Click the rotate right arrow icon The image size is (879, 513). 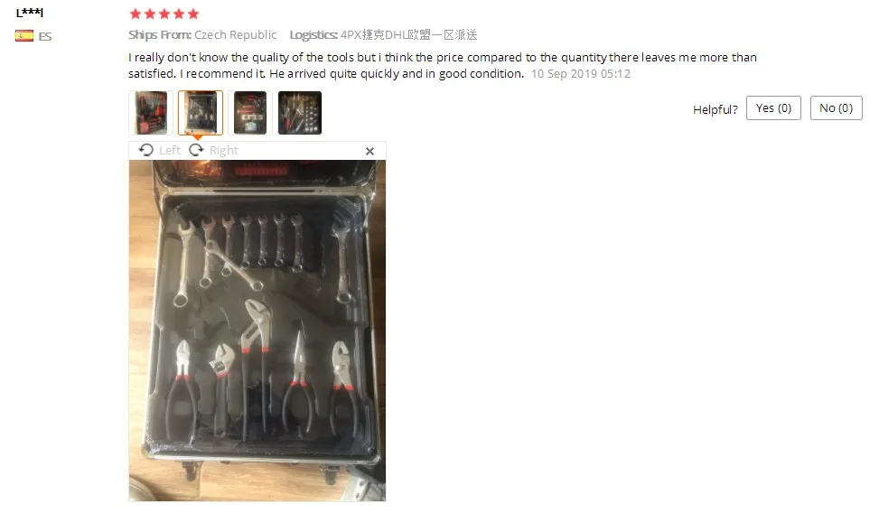196,150
